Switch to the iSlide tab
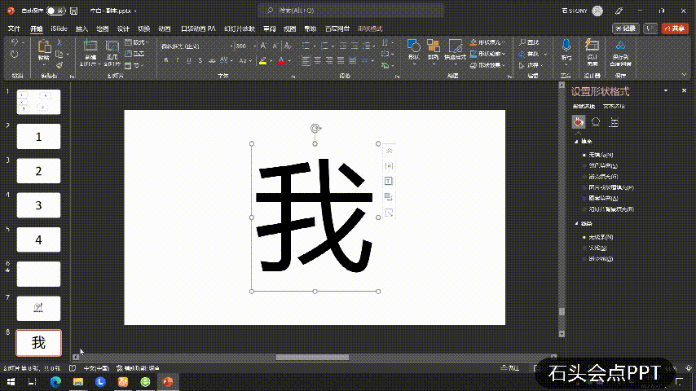The image size is (696, 391). 59,29
